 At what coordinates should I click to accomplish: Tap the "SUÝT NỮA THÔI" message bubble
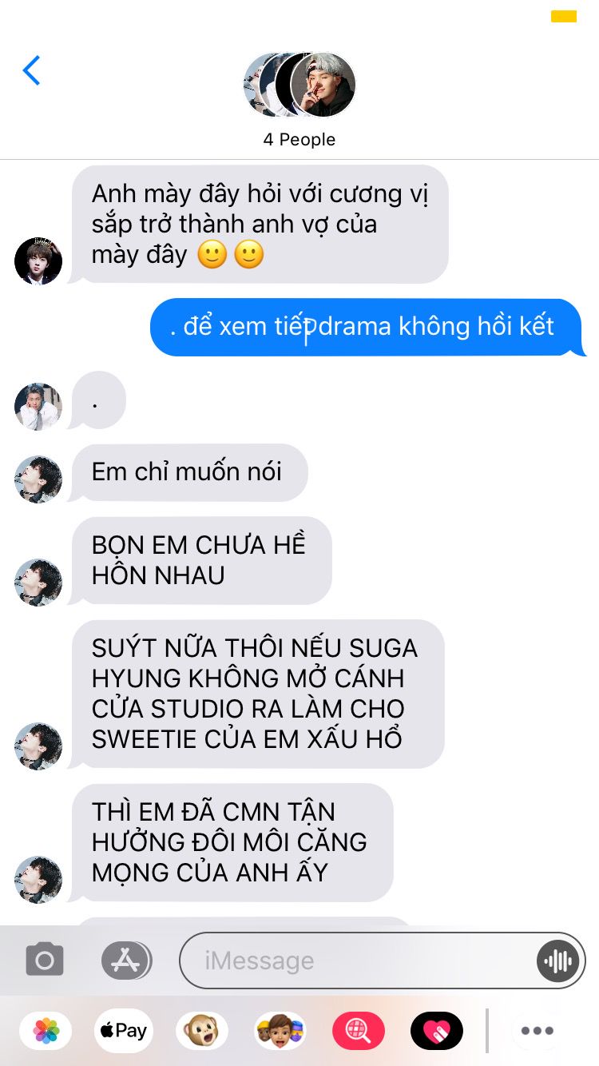256,694
